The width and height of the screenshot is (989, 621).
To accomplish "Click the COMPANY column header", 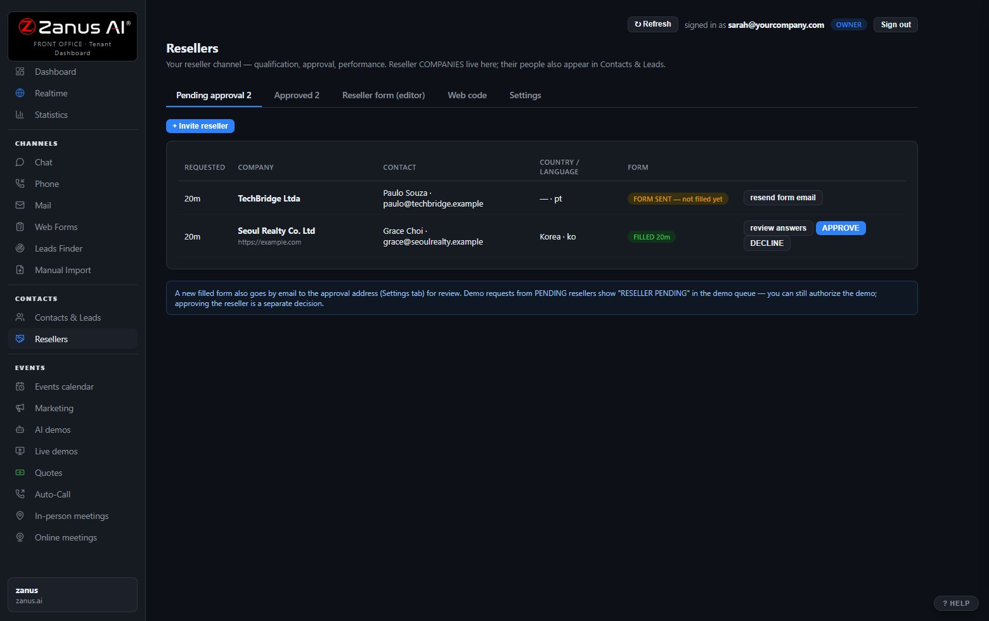I will [x=255, y=167].
